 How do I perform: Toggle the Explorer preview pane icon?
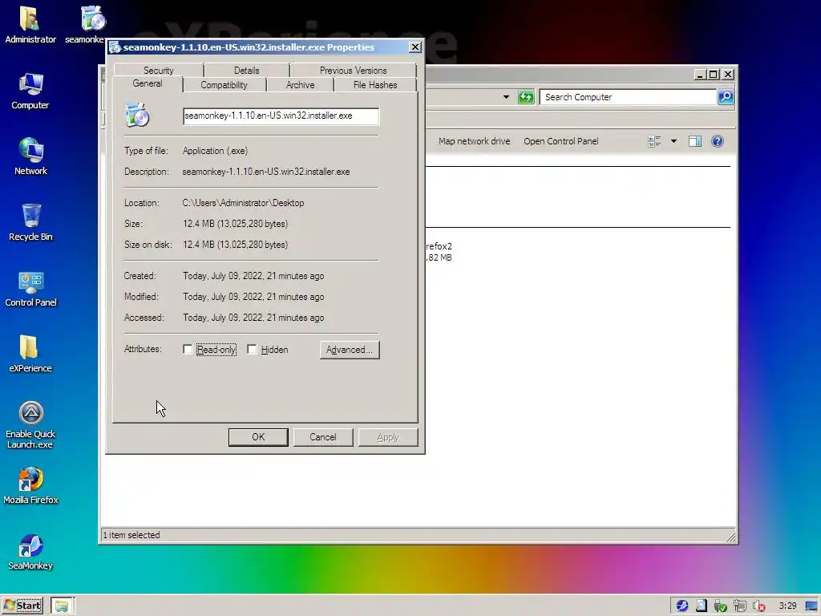click(x=695, y=141)
